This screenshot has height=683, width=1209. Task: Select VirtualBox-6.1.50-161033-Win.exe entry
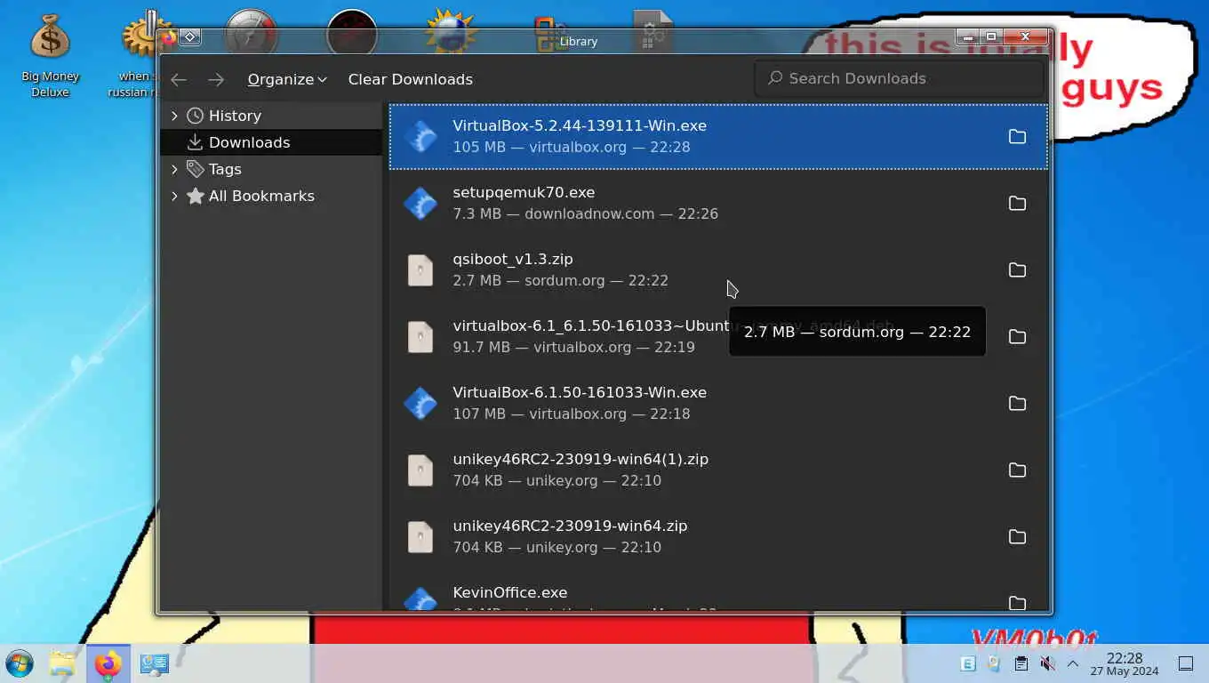[x=718, y=403]
